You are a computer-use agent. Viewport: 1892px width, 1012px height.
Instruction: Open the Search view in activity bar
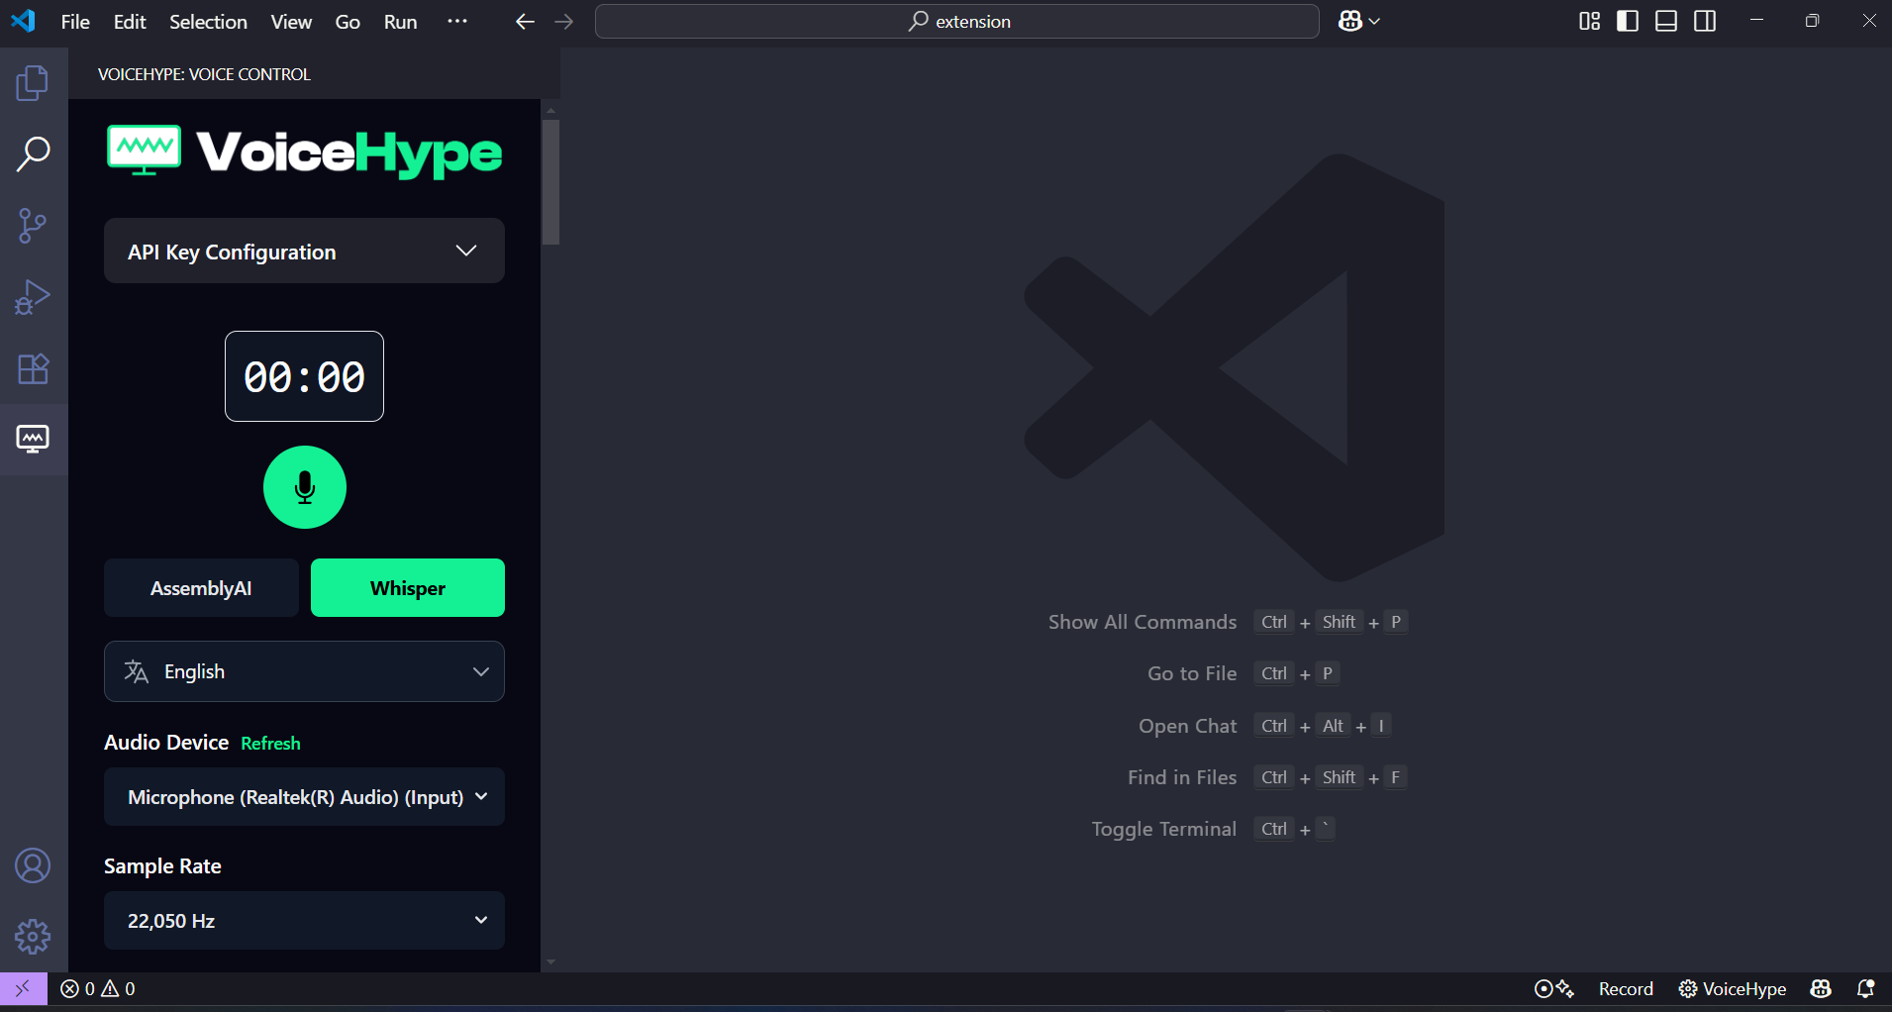click(x=33, y=154)
